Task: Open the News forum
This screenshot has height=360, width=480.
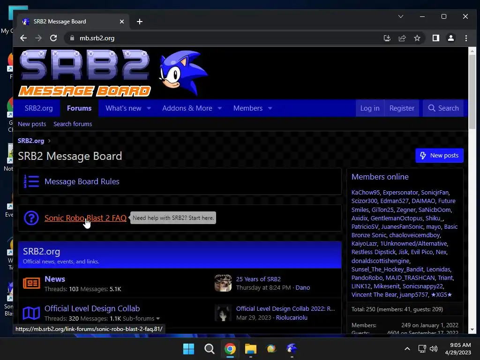Action: (x=55, y=279)
